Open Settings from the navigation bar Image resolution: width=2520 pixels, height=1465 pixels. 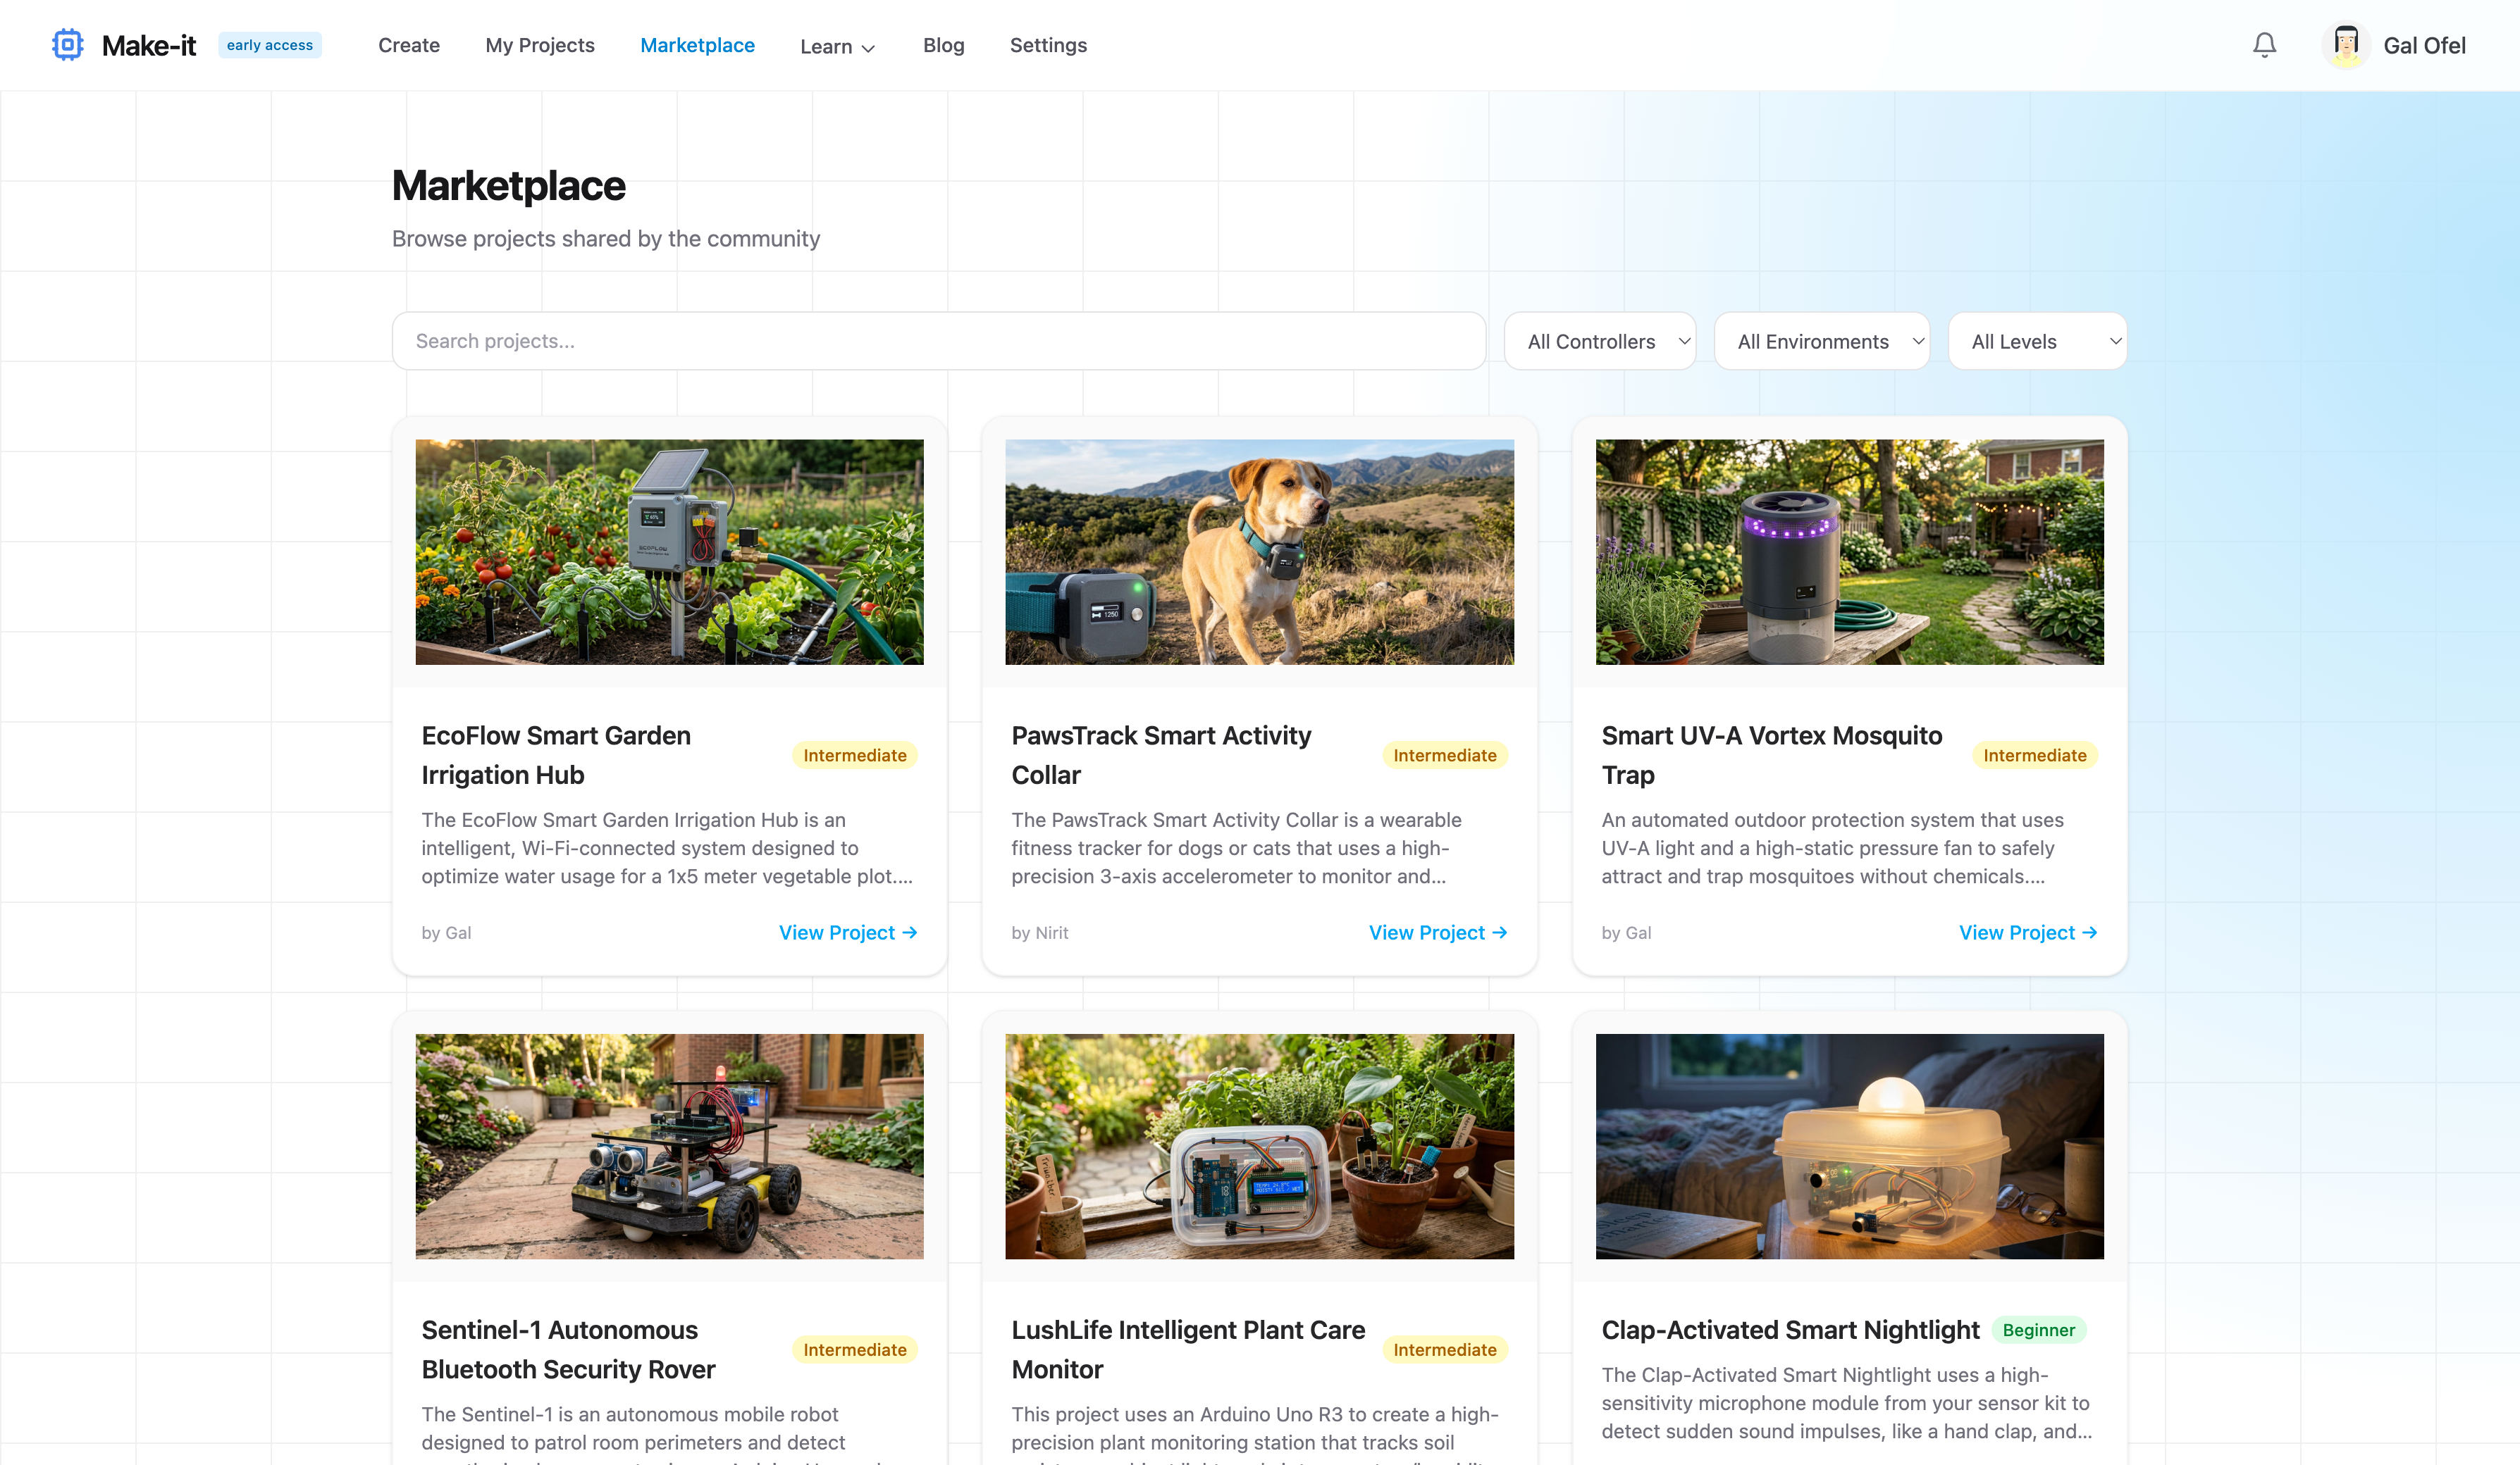pyautogui.click(x=1048, y=45)
